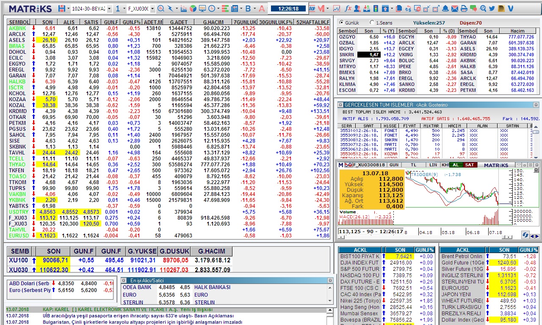Toggle the AL buy button on chart
542x325 pixels.
(456, 165)
